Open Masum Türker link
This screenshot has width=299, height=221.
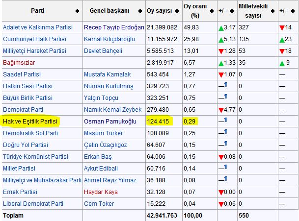(104, 133)
